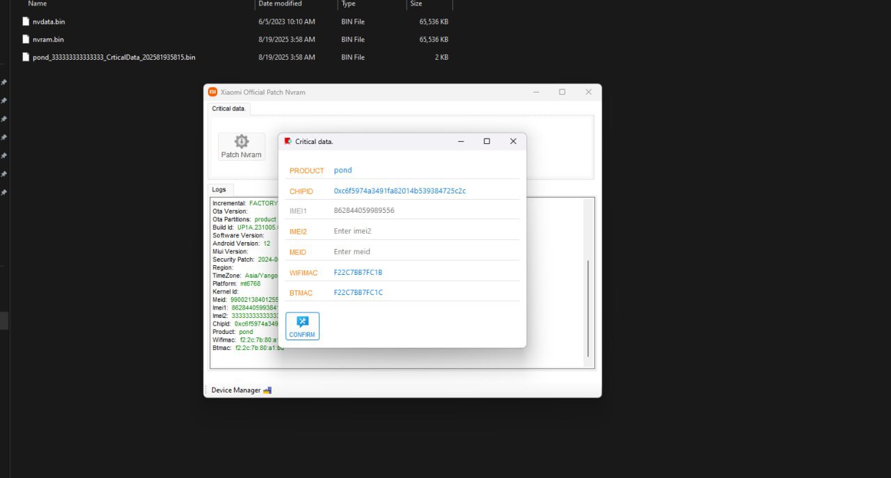Click the BTMAC field F22C7BB7FC1C
The image size is (891, 478).
(x=426, y=292)
